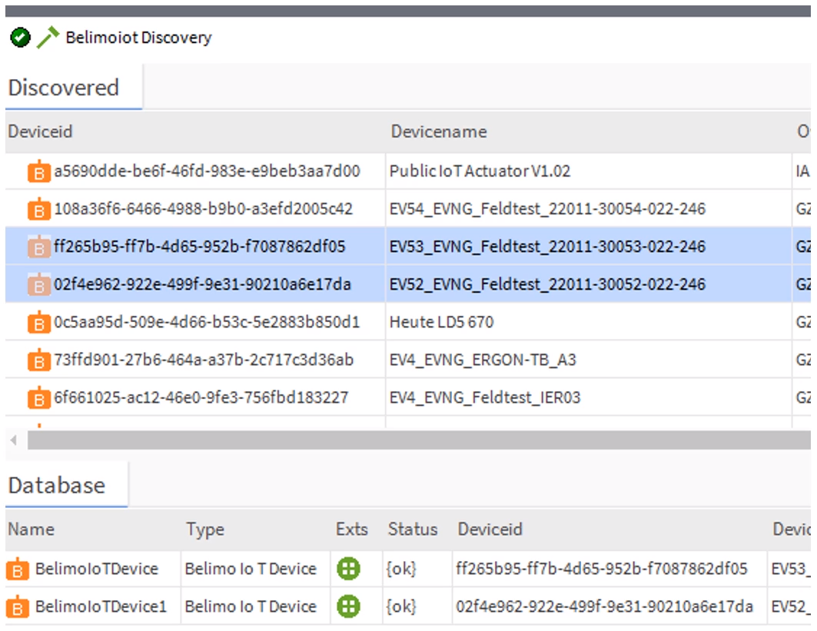Click green Exts icon for BelimoIoTDevice
817x631 pixels.
[348, 569]
